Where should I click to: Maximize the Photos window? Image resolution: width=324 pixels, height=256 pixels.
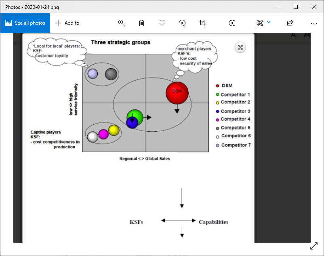click(x=296, y=7)
